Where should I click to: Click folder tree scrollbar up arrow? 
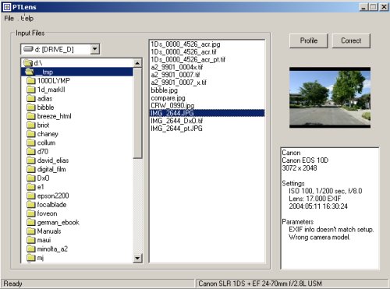click(x=137, y=63)
